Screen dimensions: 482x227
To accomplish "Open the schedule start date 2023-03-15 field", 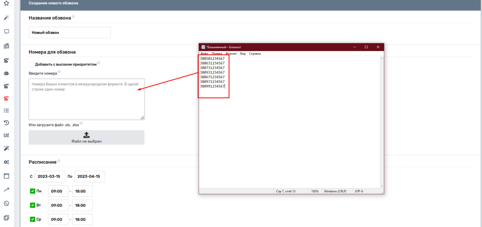I will tap(50, 177).
